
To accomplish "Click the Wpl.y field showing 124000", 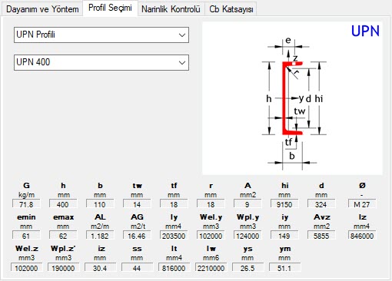I will click(x=247, y=236).
